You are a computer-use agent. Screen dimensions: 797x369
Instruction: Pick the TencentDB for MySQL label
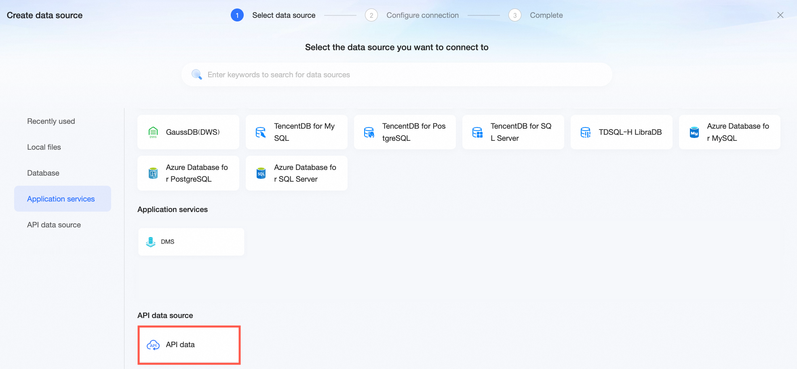click(304, 132)
